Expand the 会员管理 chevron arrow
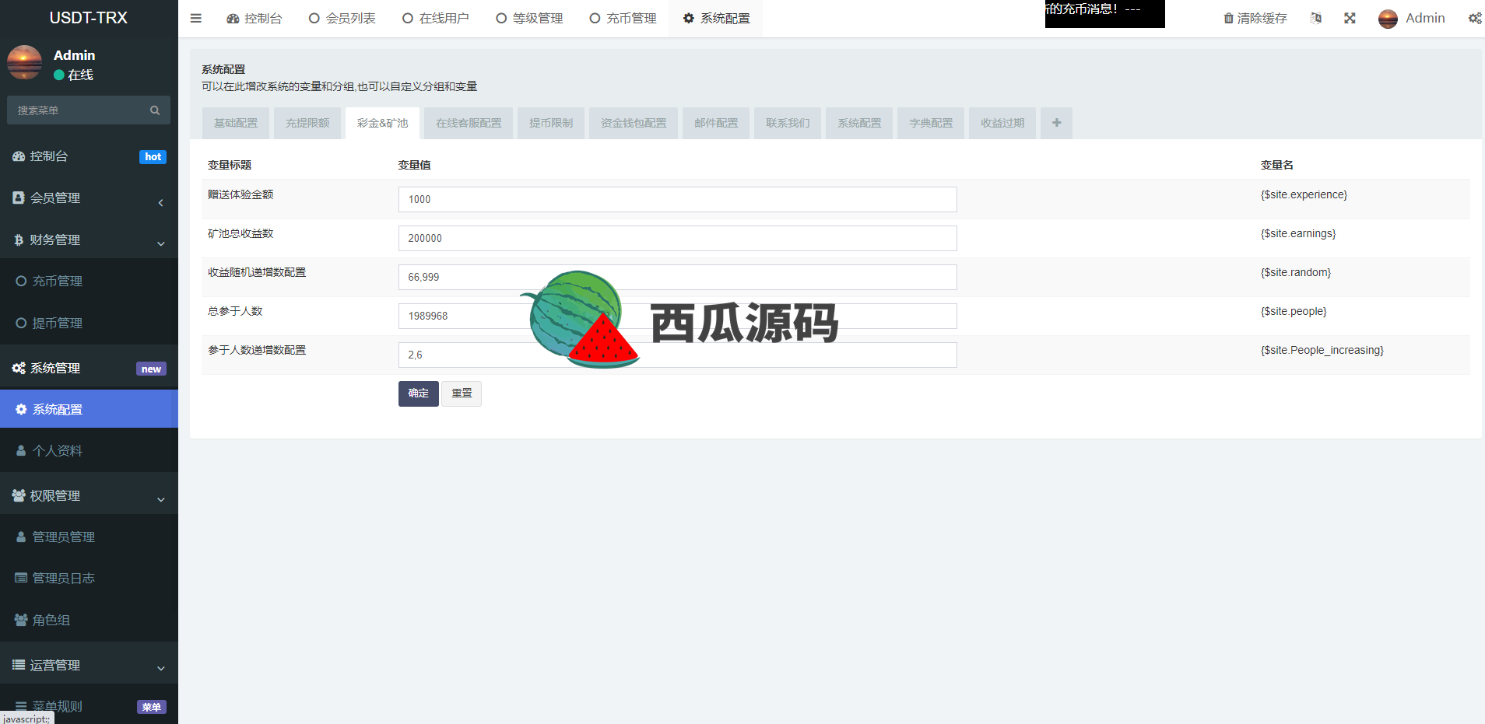1485x724 pixels. pos(161,203)
